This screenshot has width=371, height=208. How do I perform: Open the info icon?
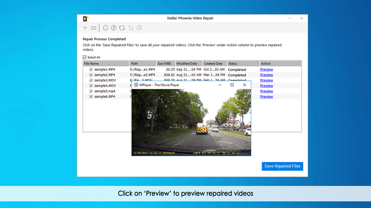106,28
